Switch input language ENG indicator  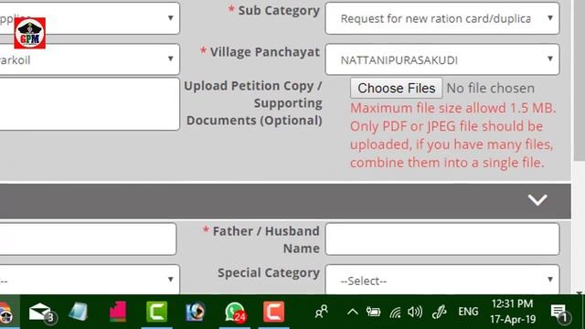click(468, 312)
